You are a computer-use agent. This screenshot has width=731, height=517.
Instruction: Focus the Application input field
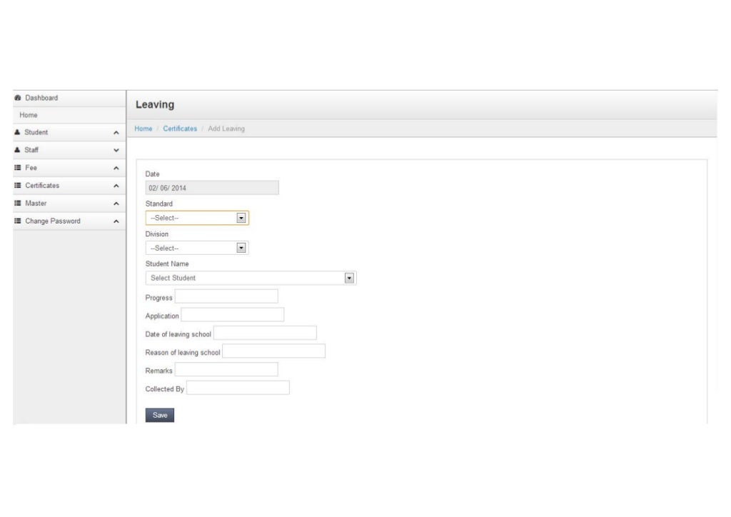pyautogui.click(x=233, y=315)
